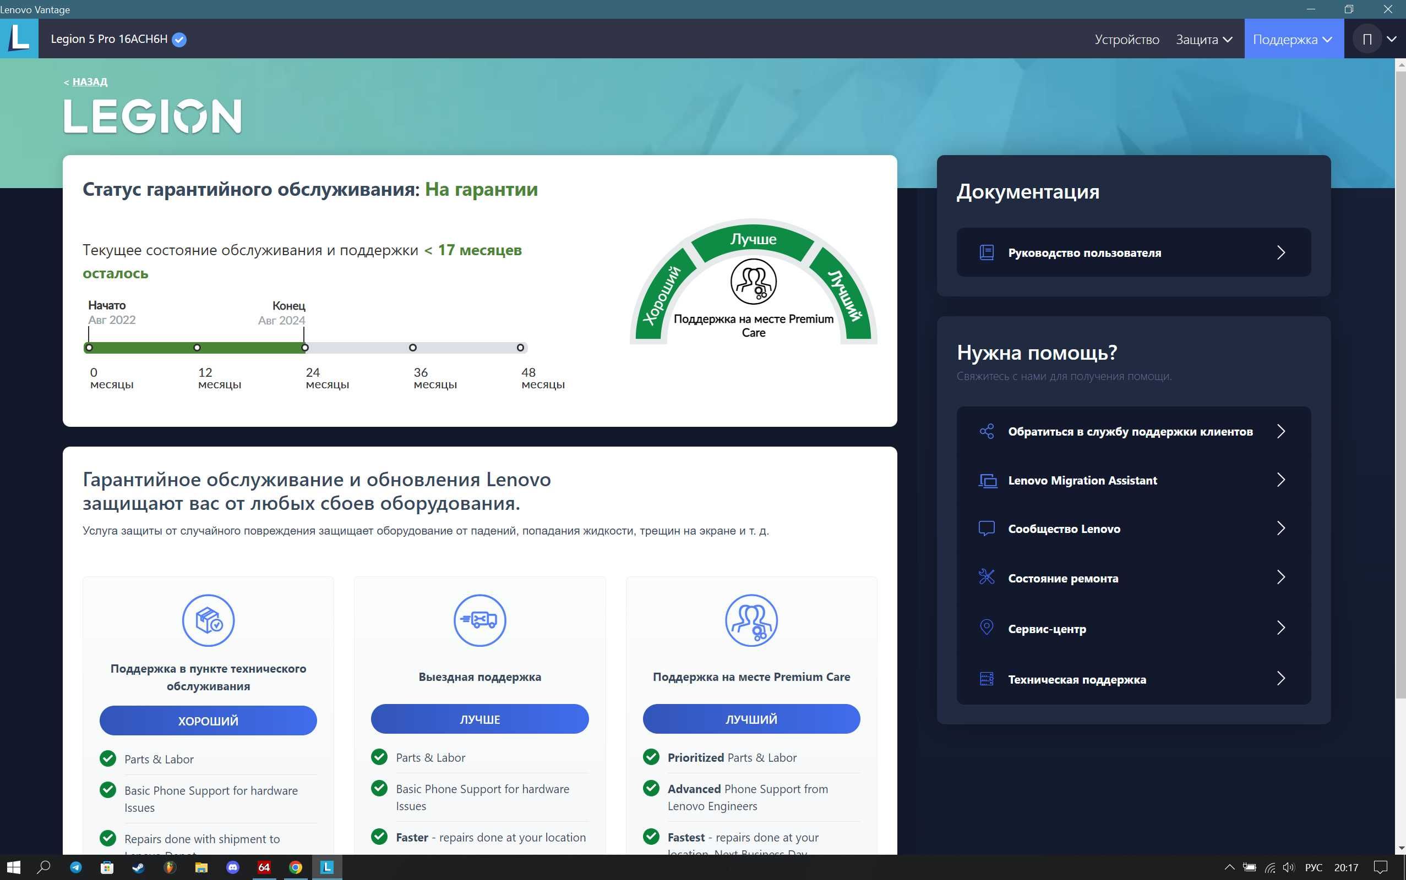
Task: Click the 48 months marker on warranty timeline
Action: (520, 348)
